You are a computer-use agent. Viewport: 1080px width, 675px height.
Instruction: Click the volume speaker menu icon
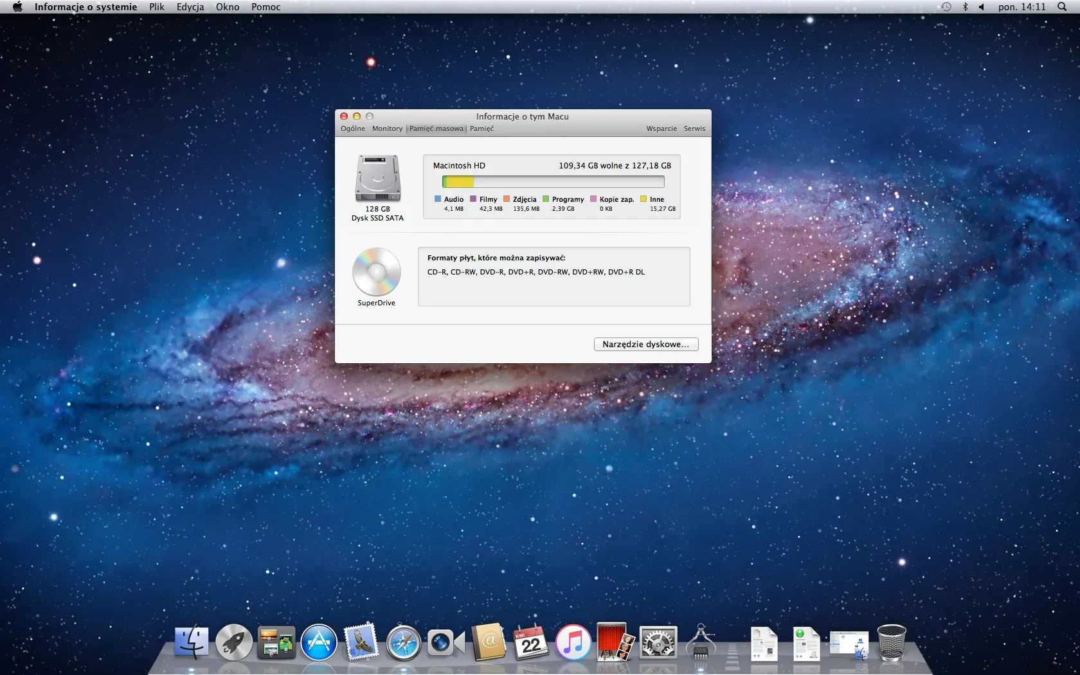coord(982,7)
